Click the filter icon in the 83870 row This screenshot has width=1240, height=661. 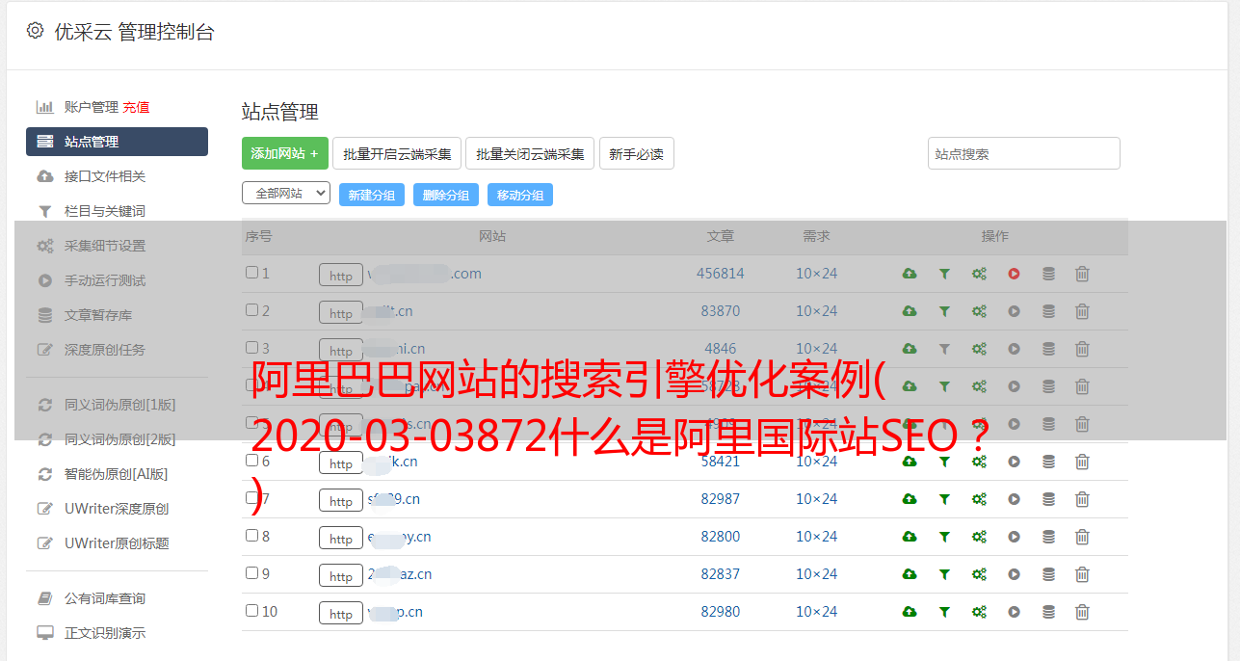944,311
